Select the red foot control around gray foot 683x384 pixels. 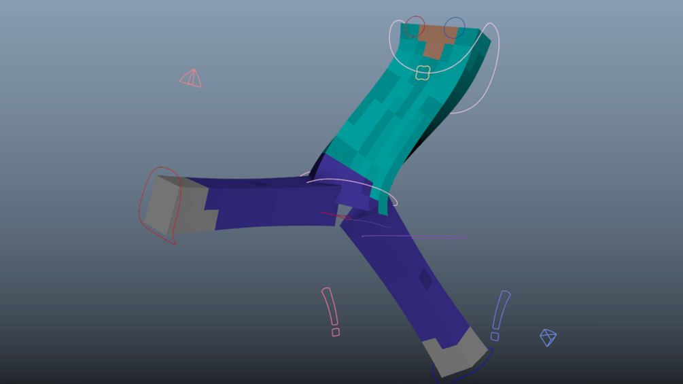[x=160, y=205]
